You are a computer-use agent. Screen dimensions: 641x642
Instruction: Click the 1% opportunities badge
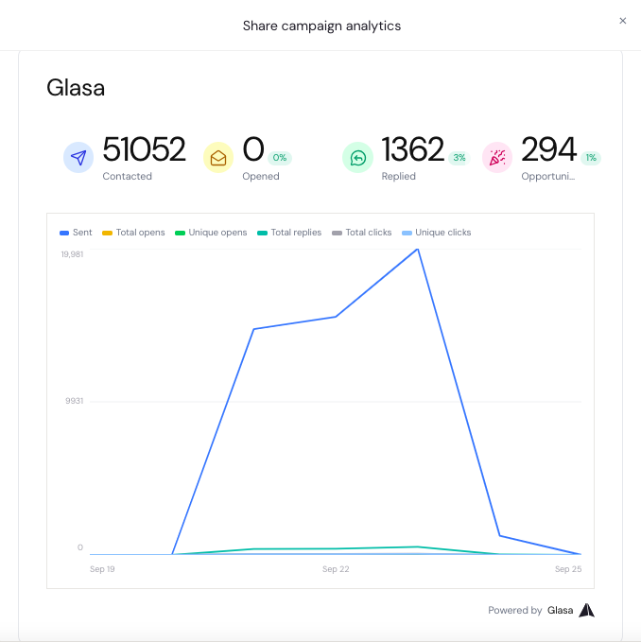click(591, 158)
